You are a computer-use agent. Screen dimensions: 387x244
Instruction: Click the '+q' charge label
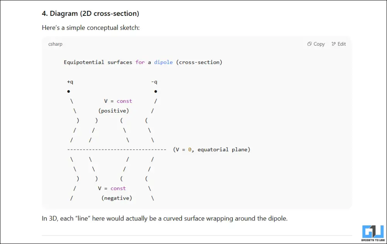tap(70, 82)
